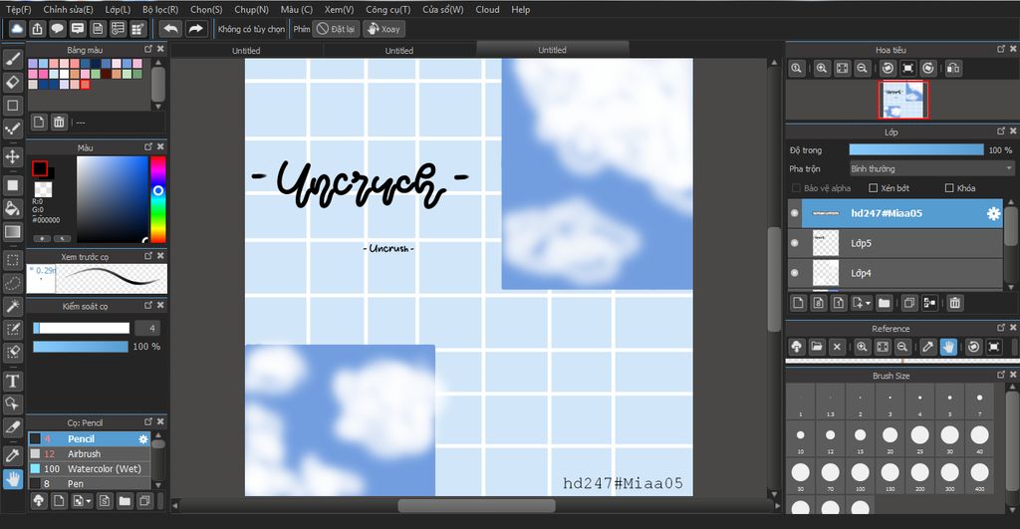Select the Hand tool
This screenshot has height=529, width=1020.
coord(12,479)
